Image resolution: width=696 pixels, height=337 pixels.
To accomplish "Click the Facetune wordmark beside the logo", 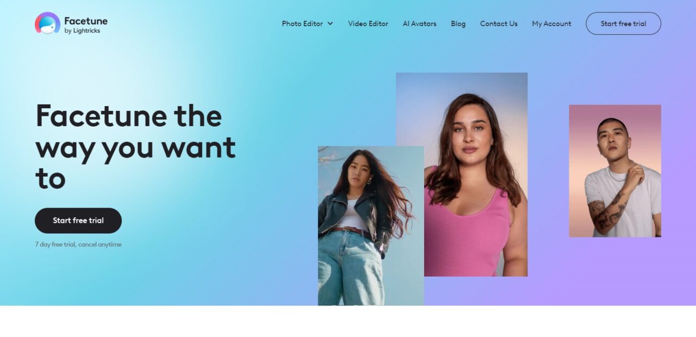I will pyautogui.click(x=86, y=21).
